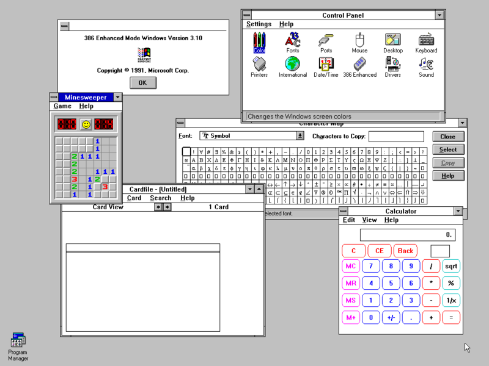Open Help menu in Control Panel
Viewport: 489px width, 366px height.
(286, 24)
